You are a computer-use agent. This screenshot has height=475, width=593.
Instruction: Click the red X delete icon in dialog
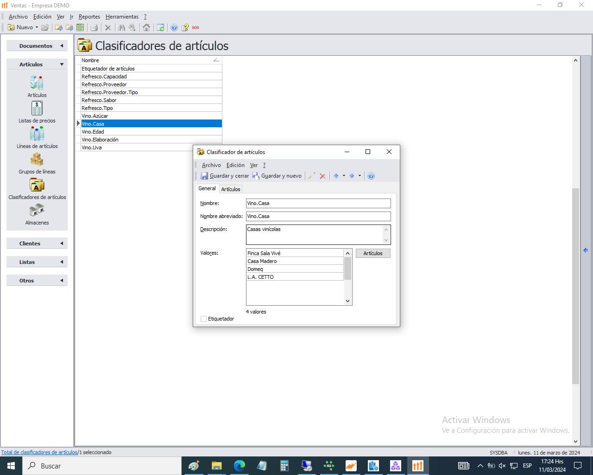(x=322, y=176)
